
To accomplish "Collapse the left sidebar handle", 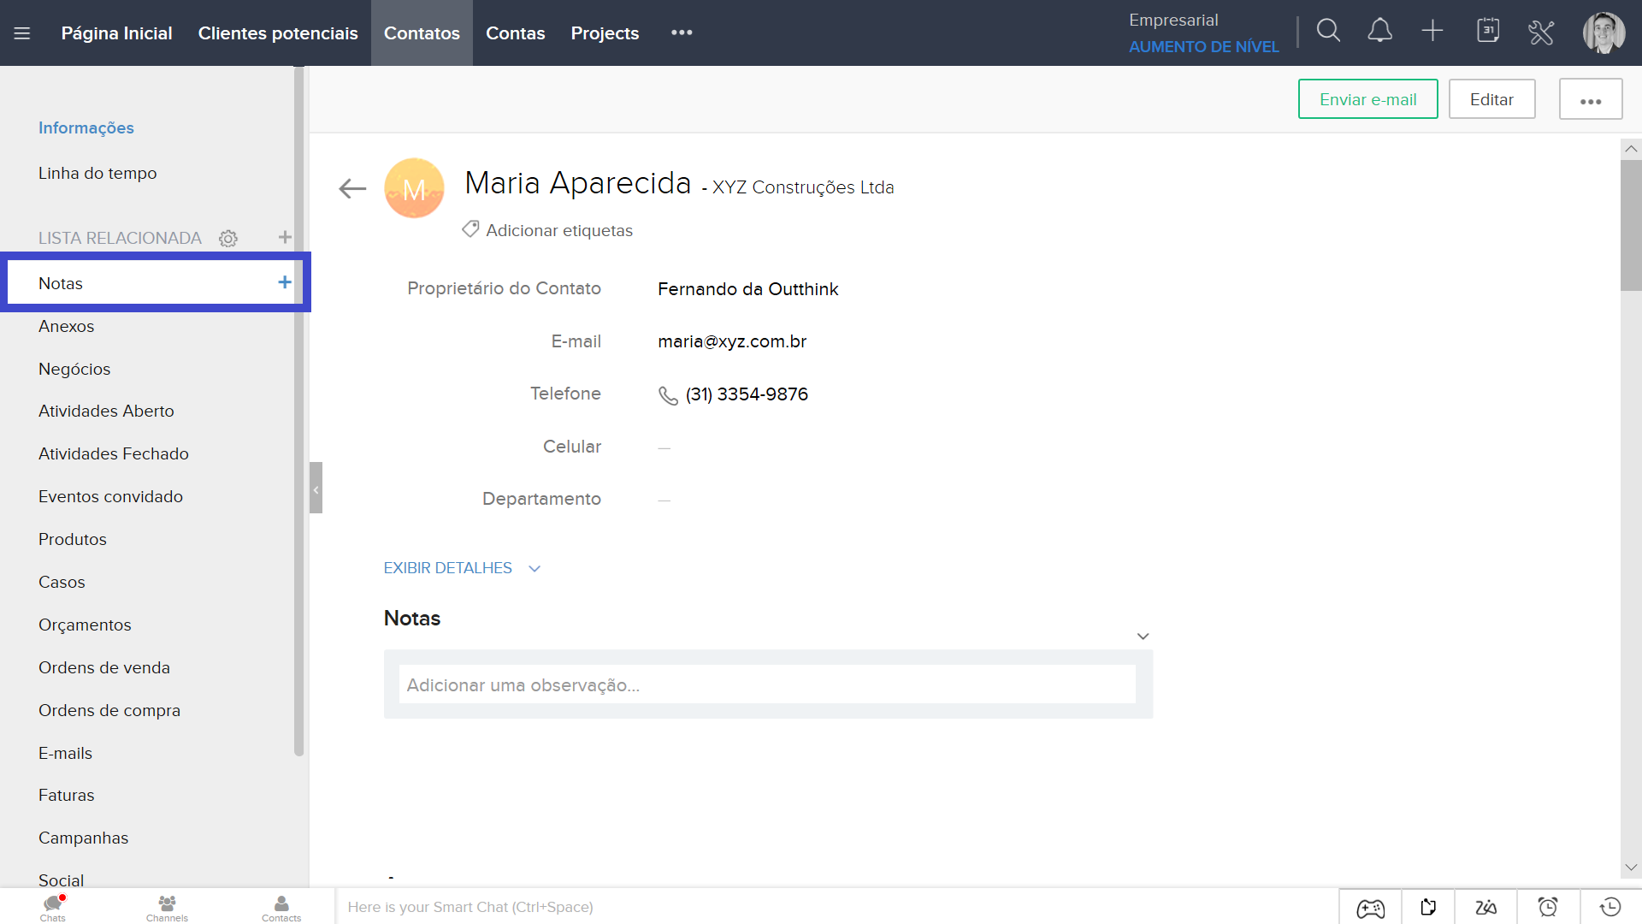I will [x=316, y=489].
